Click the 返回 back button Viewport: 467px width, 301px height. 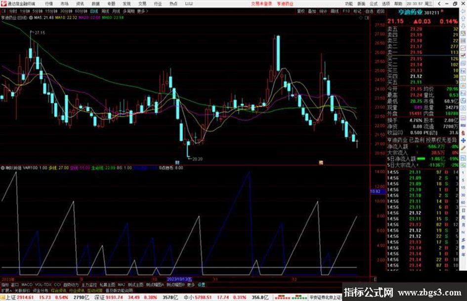(381, 11)
